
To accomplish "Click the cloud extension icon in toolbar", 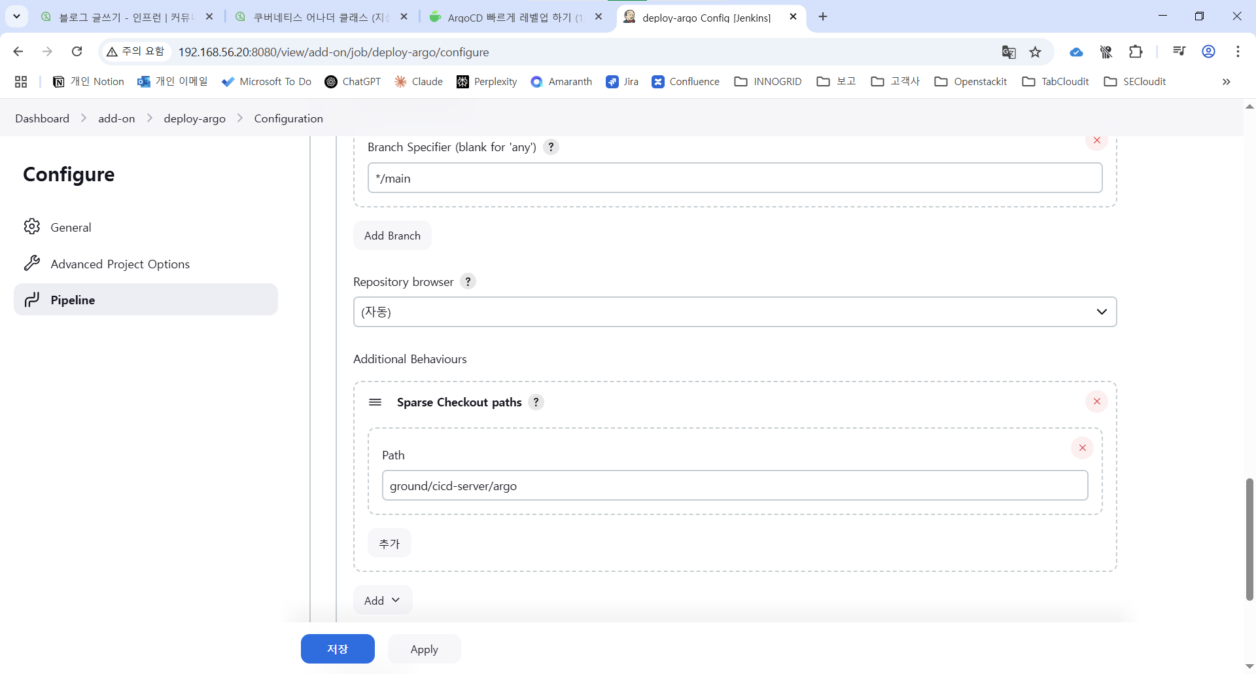I will (1076, 52).
